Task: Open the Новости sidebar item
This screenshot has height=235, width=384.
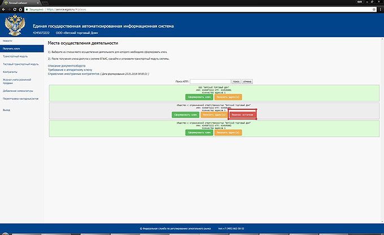Action: [8, 41]
